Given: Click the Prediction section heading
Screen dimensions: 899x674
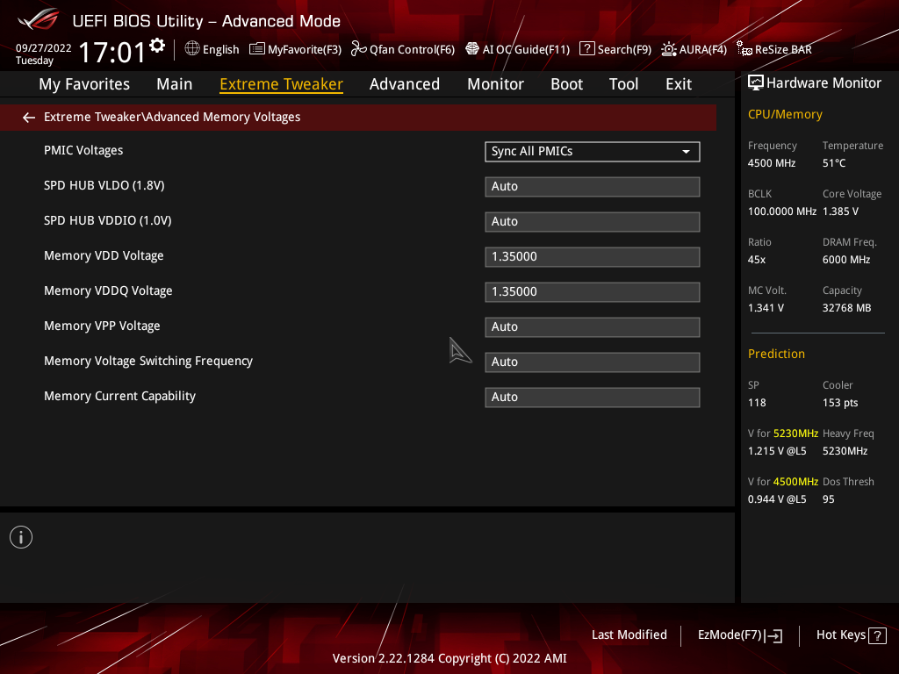Looking at the screenshot, I should point(776,354).
